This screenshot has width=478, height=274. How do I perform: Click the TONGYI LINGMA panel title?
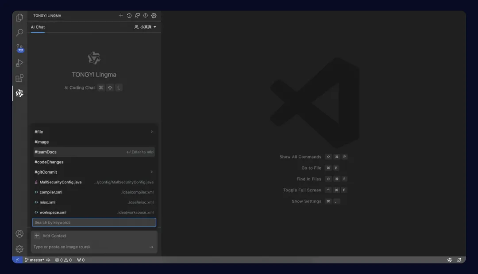[47, 15]
